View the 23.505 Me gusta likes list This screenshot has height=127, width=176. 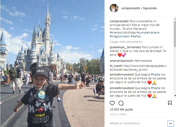[121, 109]
